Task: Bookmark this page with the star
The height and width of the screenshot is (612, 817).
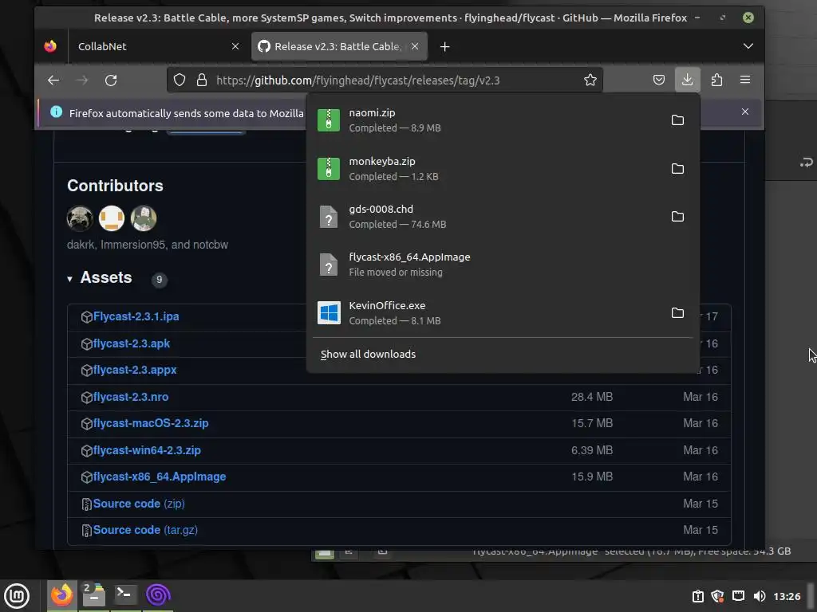Action: 590,80
